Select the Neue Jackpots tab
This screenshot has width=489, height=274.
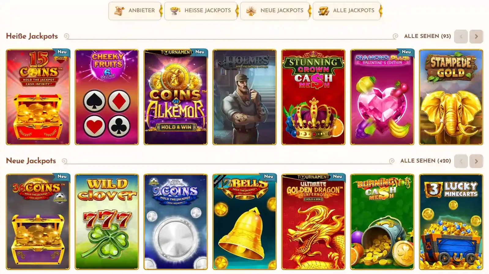click(275, 11)
